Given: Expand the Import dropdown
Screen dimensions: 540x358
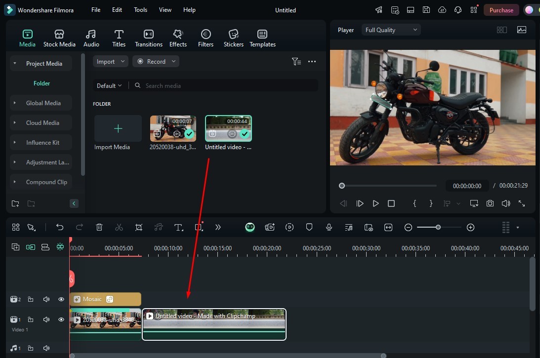Looking at the screenshot, I should tap(110, 62).
